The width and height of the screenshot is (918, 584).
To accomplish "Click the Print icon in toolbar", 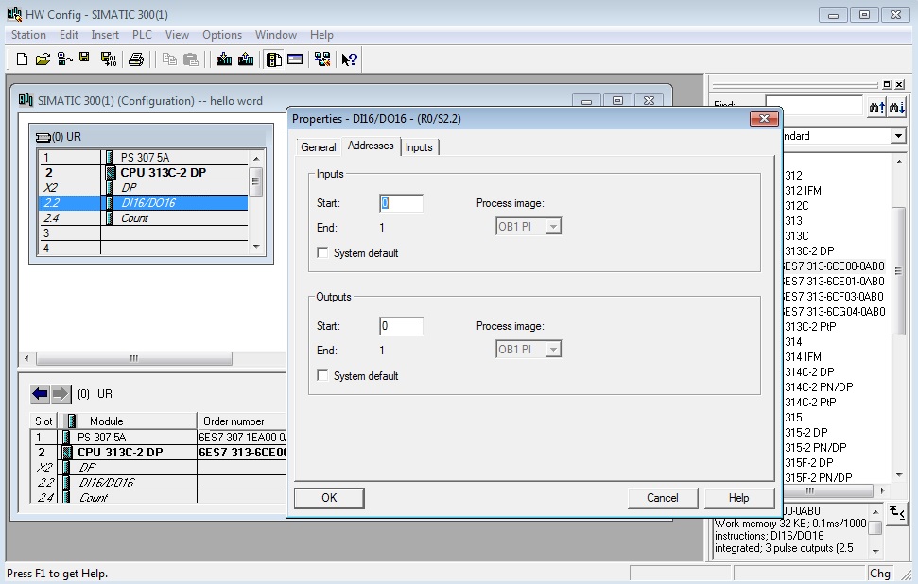I will point(136,60).
